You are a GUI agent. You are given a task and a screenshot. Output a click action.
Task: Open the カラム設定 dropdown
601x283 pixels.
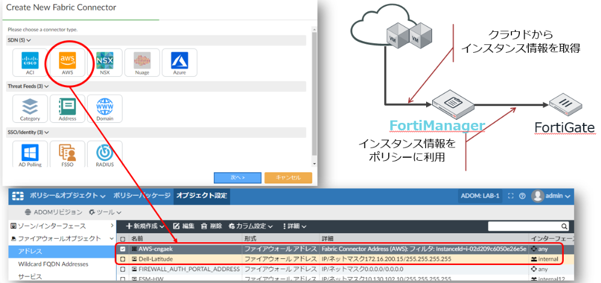point(251,226)
